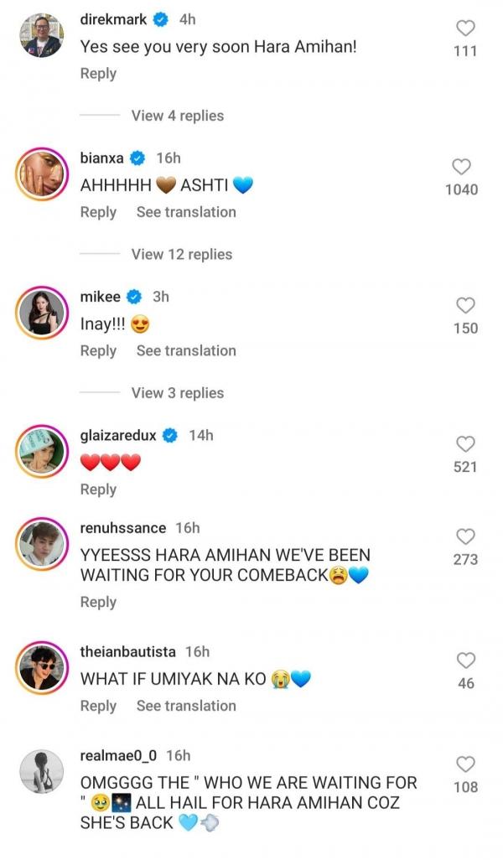This screenshot has width=503, height=860.
Task: Reply to glaizaredux's comment
Action: [x=98, y=489]
